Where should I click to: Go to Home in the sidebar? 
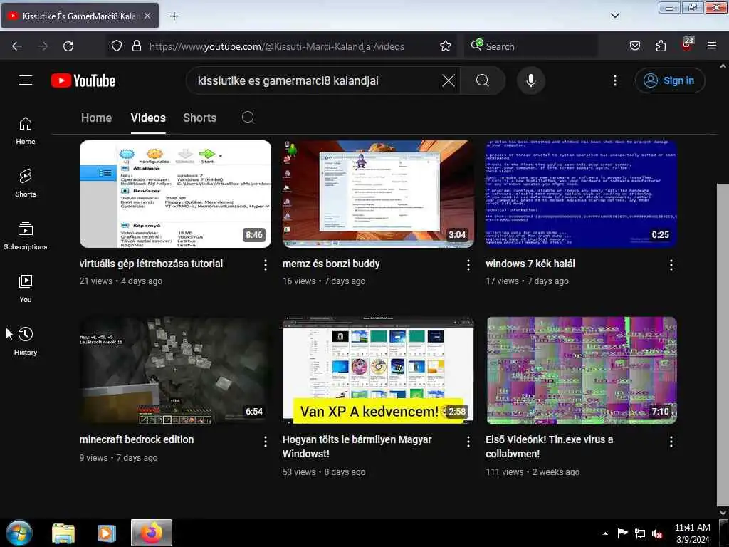coord(26,131)
